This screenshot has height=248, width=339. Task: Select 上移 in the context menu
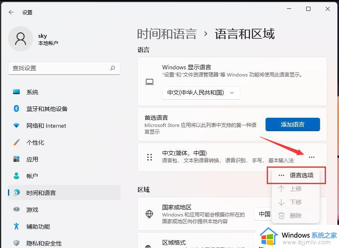(x=296, y=189)
